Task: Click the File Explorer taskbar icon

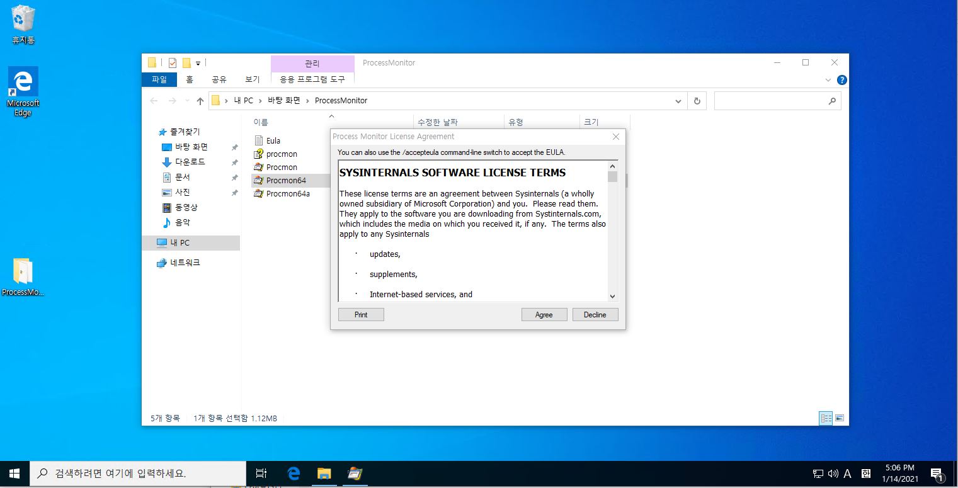Action: [x=324, y=474]
